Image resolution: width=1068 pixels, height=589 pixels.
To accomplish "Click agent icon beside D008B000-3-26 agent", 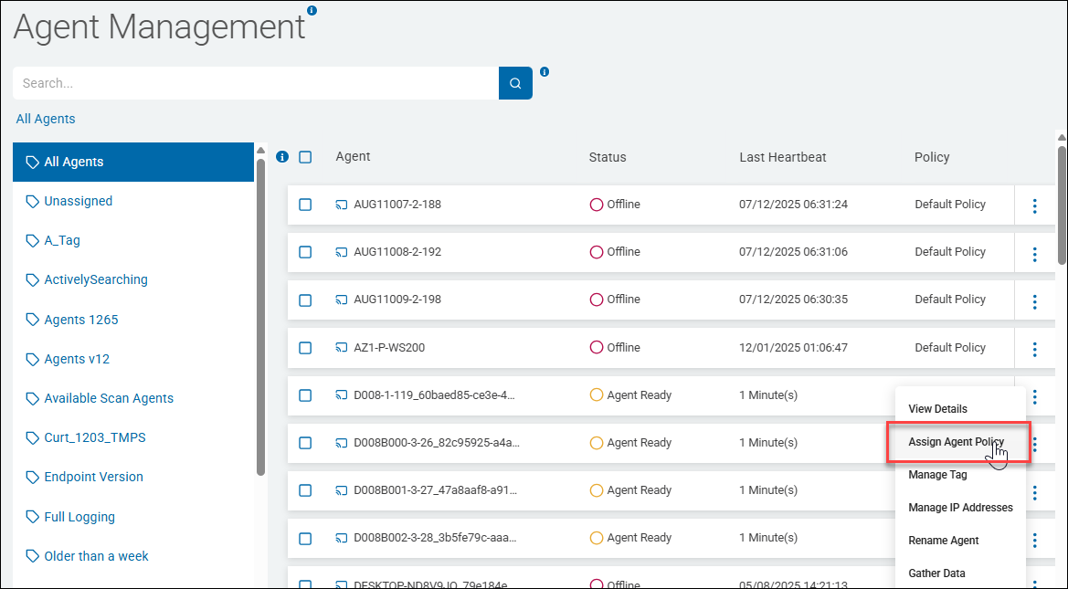I will pos(342,443).
